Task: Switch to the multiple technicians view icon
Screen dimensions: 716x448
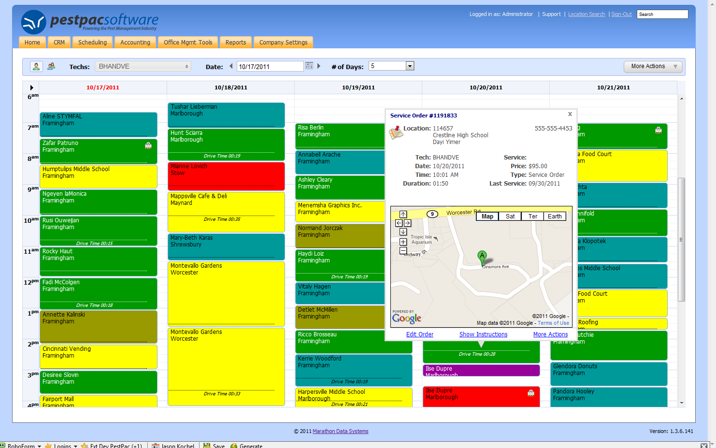Action: coord(51,66)
